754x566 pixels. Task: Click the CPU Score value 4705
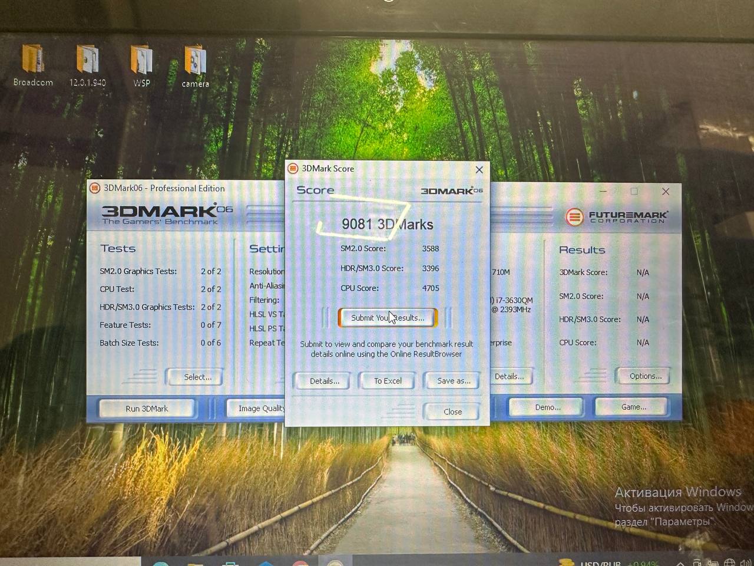tap(431, 288)
